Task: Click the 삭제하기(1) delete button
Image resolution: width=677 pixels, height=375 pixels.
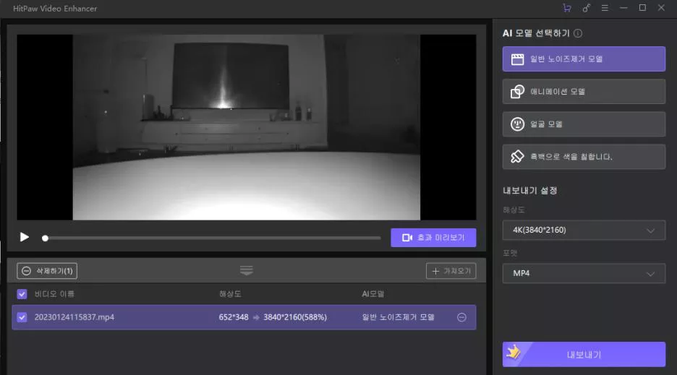Action: (x=47, y=271)
